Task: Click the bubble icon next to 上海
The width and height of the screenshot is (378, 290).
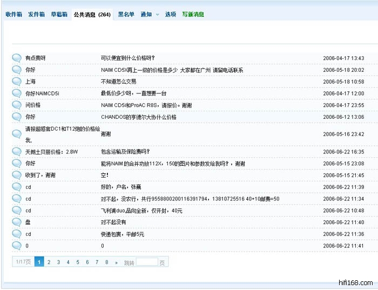Action: click(17, 82)
